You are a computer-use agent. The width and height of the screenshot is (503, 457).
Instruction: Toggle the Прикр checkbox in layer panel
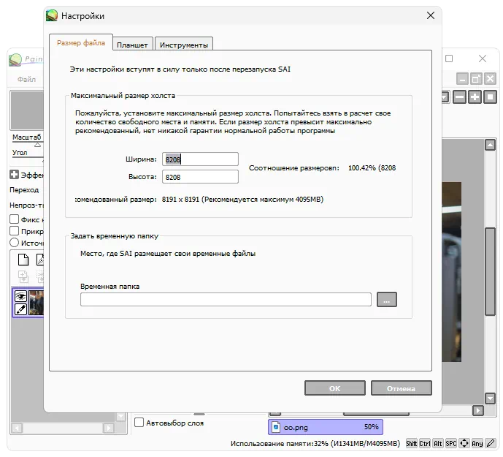coord(14,231)
